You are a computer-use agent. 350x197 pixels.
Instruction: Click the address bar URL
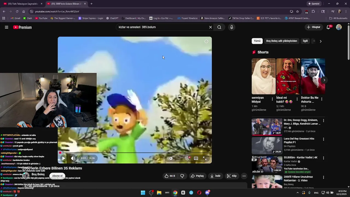57,11
